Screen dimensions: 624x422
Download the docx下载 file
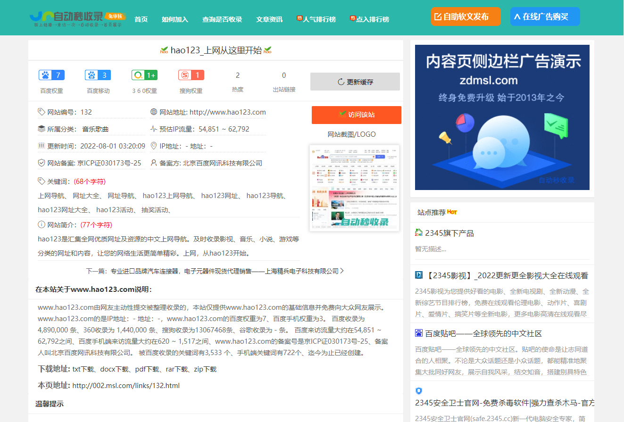(x=114, y=369)
